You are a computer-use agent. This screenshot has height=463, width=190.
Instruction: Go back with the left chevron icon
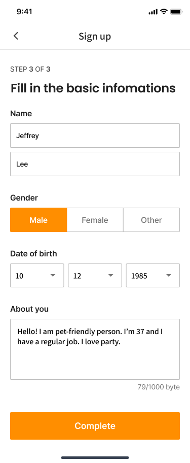(x=16, y=36)
